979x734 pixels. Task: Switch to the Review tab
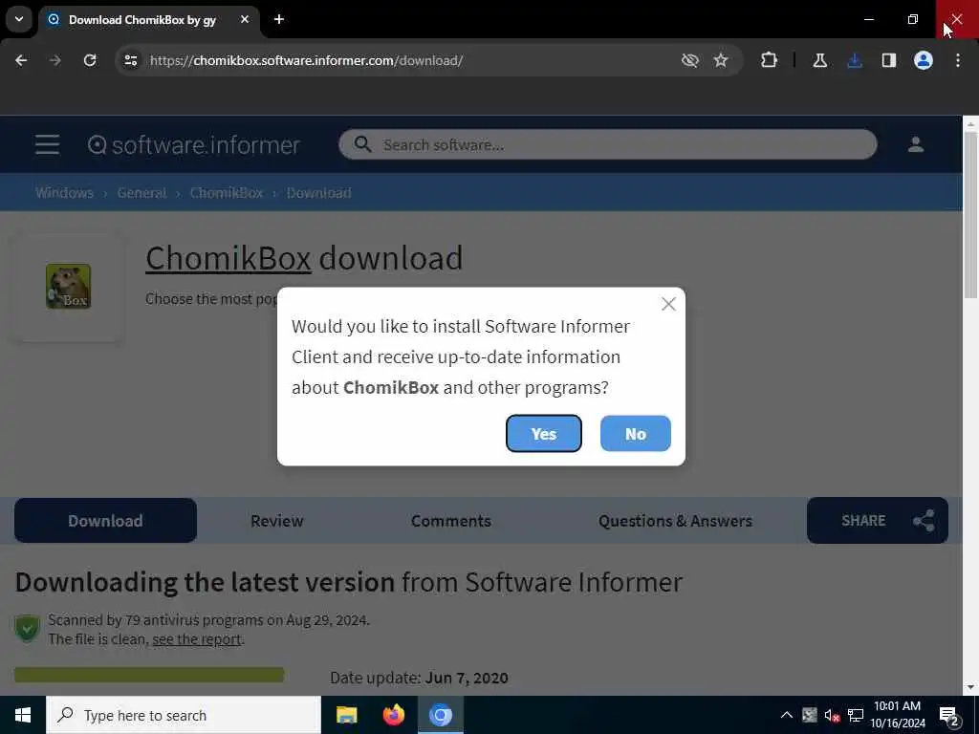[276, 521]
